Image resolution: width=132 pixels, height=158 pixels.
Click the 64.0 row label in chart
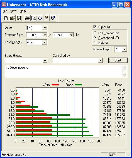click(x=12, y=119)
